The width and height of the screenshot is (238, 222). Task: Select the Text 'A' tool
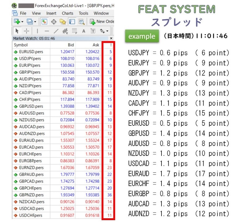click(83, 31)
